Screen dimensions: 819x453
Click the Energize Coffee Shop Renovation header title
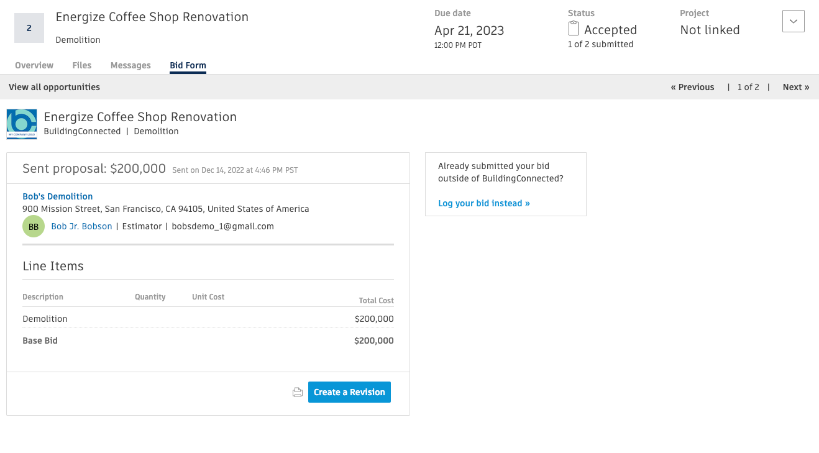(x=152, y=17)
